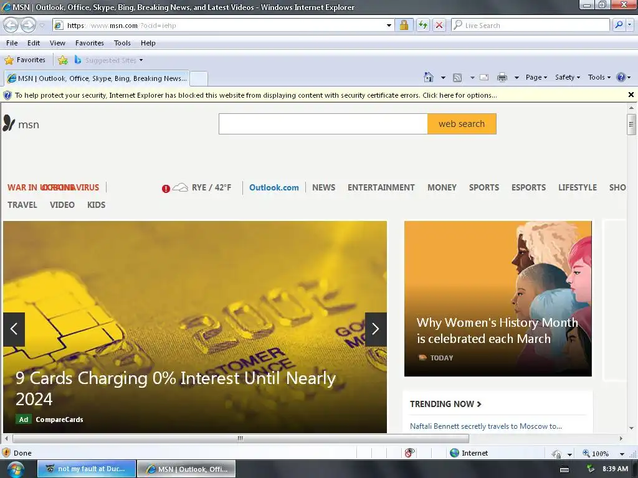638x478 pixels.
Task: Open the Page command bar menu
Action: tap(536, 77)
